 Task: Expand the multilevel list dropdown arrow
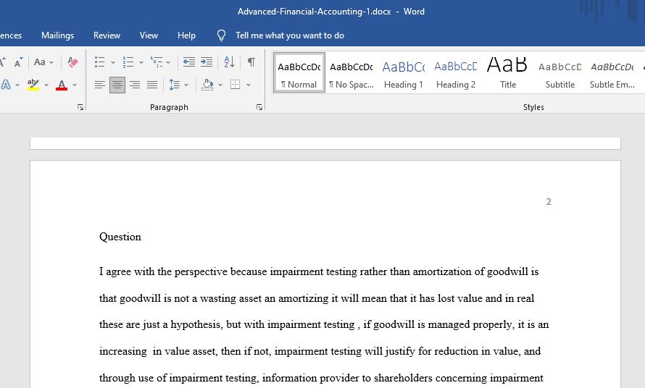[x=168, y=62]
